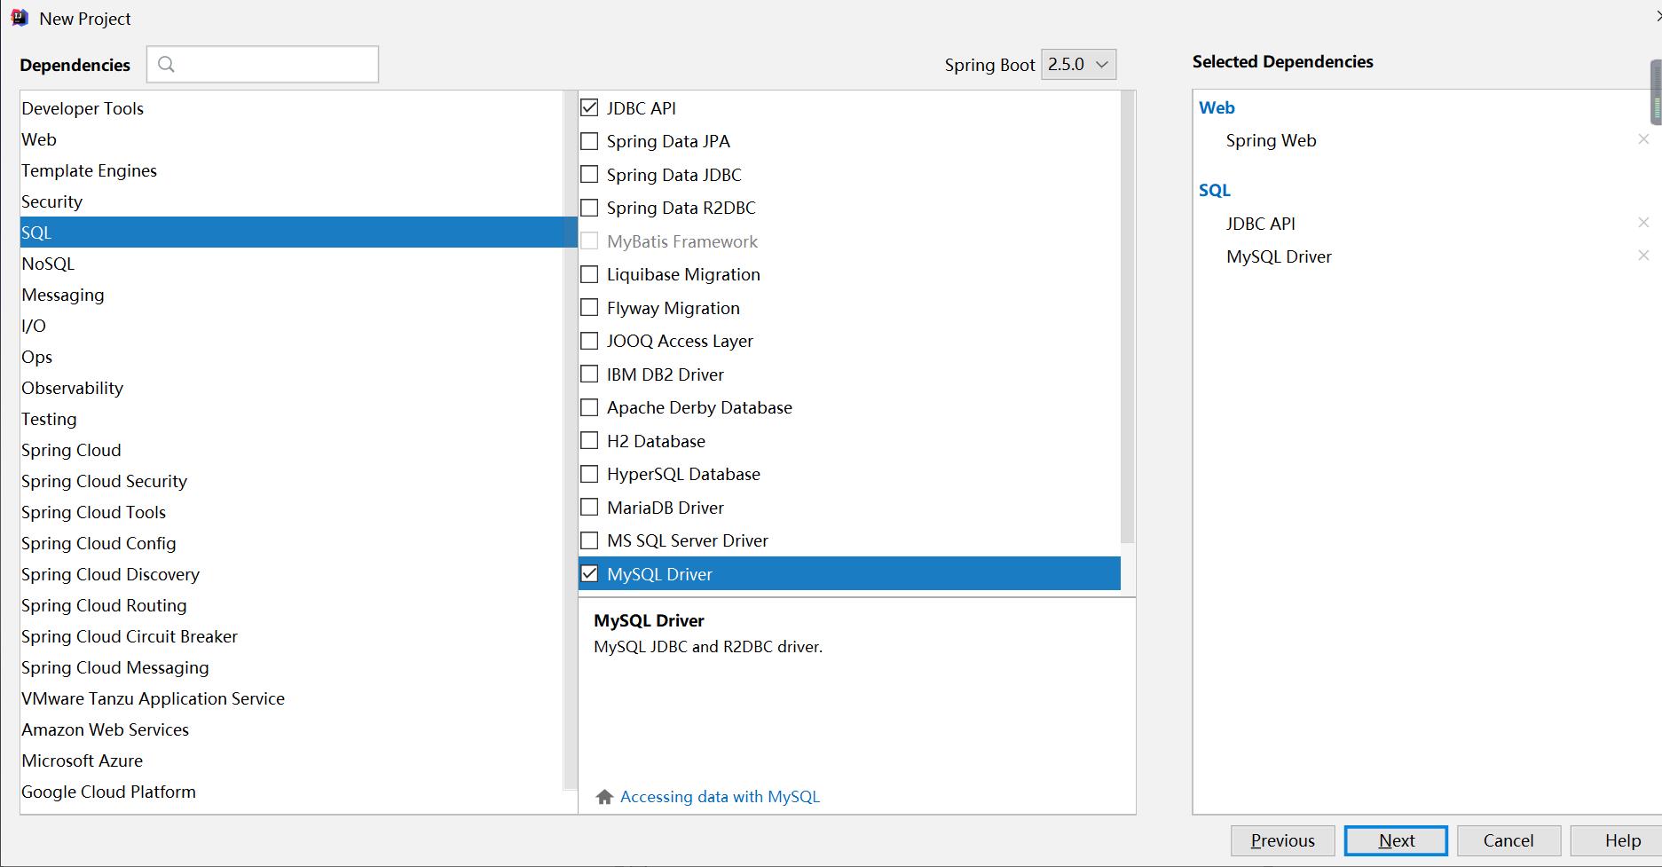Click the Selected Dependencies panel scrollbar
This screenshot has width=1662, height=867.
coord(1656,92)
